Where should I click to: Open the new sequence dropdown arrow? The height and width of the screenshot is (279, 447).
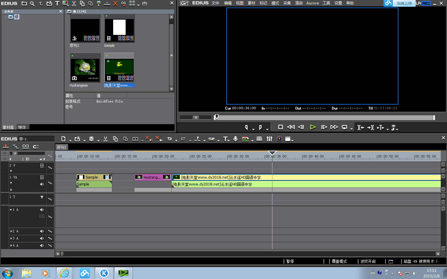pyautogui.click(x=70, y=140)
